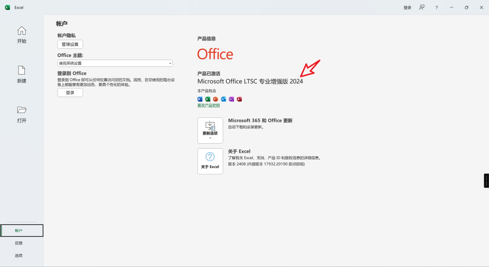Click the Outlook app icon
Image resolution: width=489 pixels, height=267 pixels.
[223, 99]
